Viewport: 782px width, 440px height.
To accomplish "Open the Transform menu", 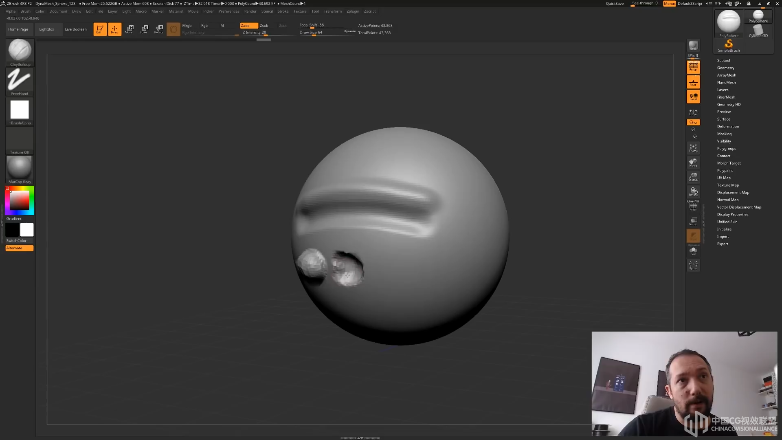I will (332, 11).
